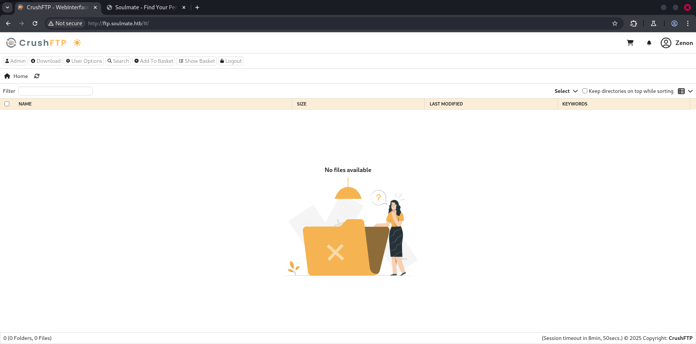The image size is (696, 344).
Task: Click inside the Filter input field
Action: tap(55, 91)
